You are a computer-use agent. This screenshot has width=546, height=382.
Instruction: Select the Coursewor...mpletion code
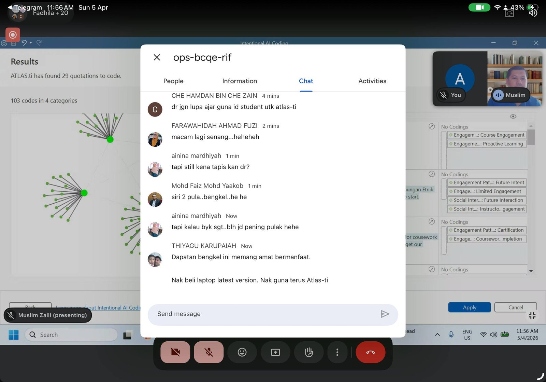487,239
